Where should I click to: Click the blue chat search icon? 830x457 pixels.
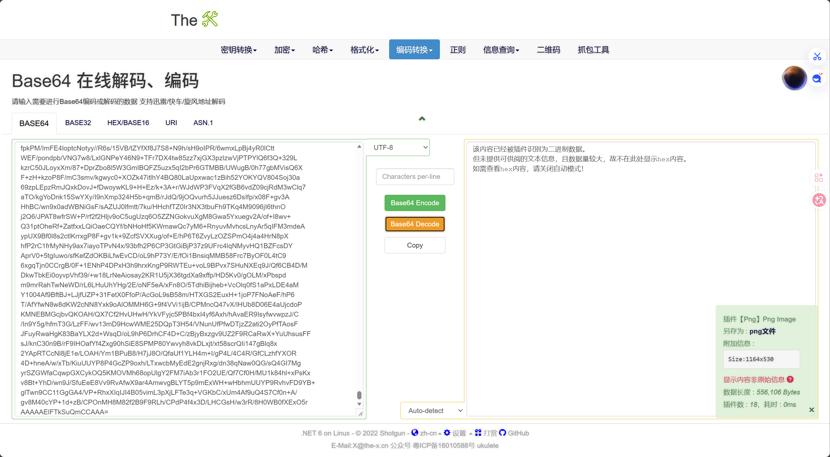[x=817, y=78]
